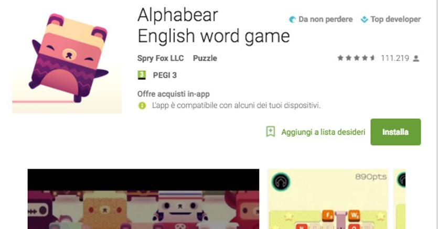Viewport: 438px width, 229px height.
Task: Click the Top developer diamond icon
Action: 364,19
